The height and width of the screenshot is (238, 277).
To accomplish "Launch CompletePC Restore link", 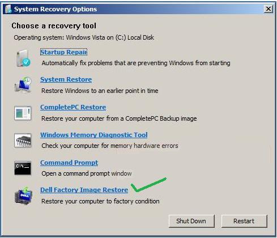I will (x=73, y=107).
